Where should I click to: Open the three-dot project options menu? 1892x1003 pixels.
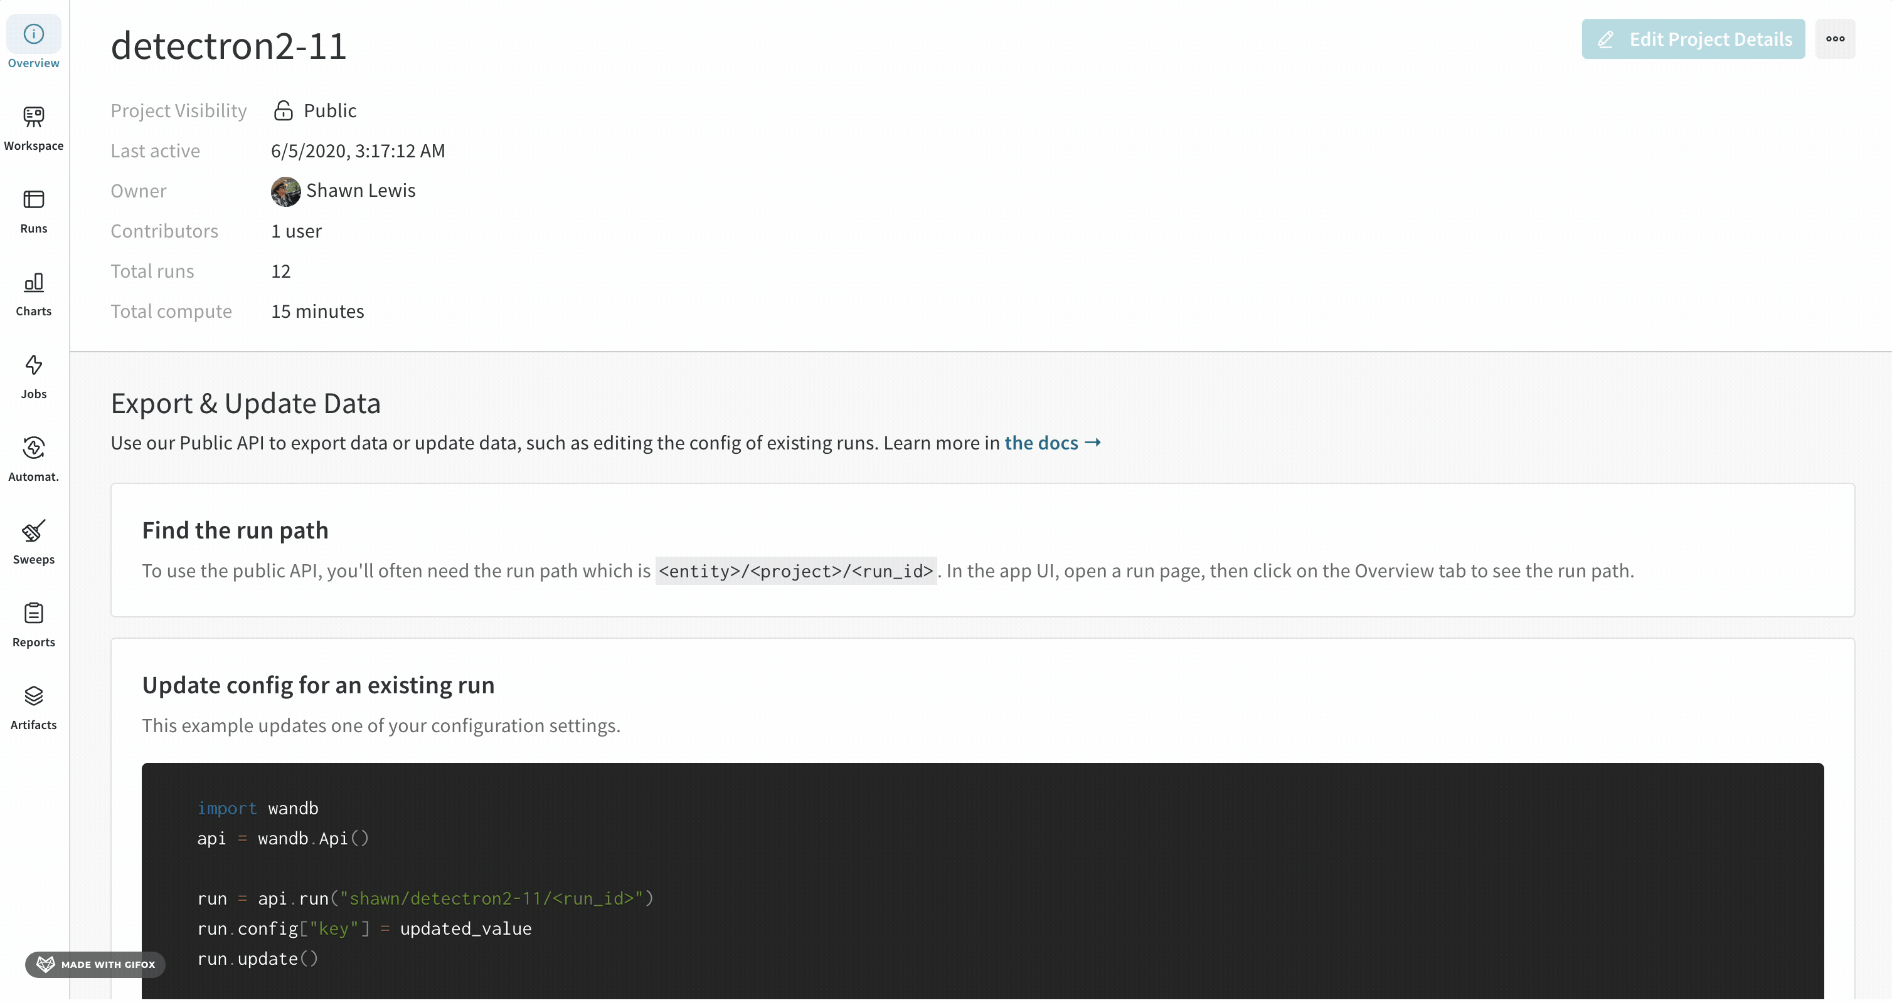pos(1835,39)
